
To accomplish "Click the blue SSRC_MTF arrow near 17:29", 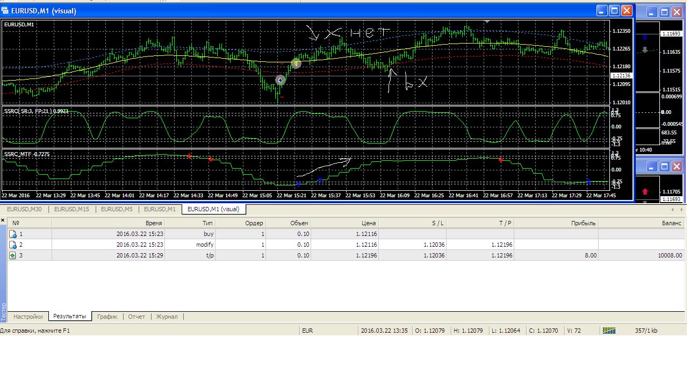I will pos(588,182).
